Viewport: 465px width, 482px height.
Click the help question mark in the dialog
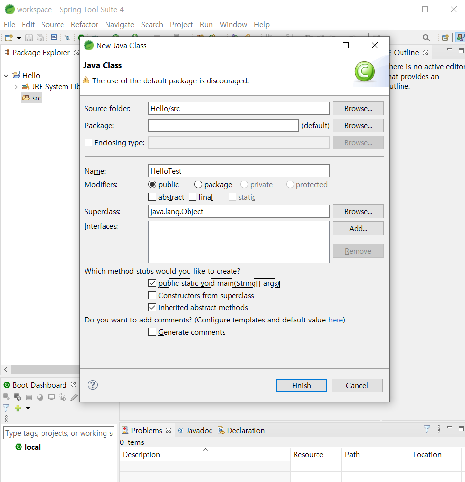tap(92, 385)
